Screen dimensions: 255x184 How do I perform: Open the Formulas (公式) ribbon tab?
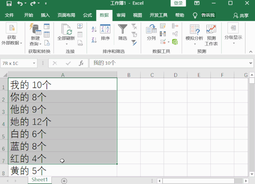[87, 16]
